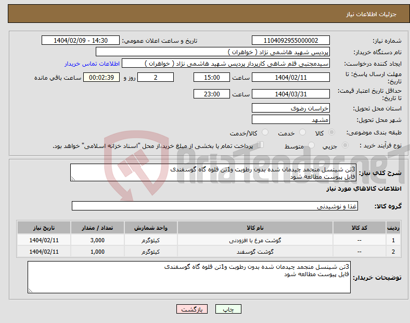Click the واحد شمارش column header

click(x=150, y=228)
